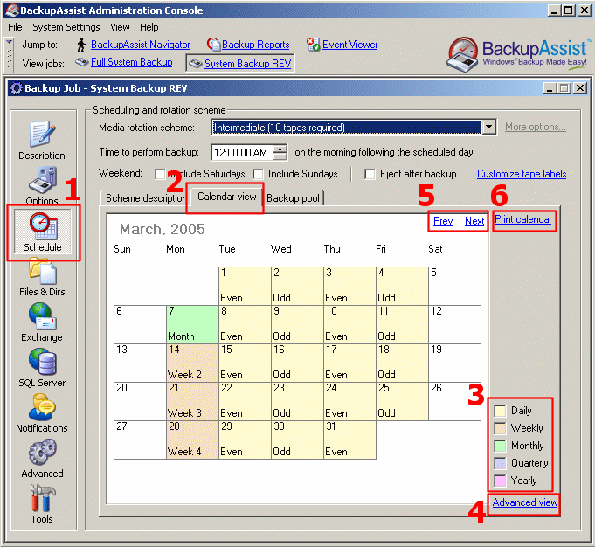The image size is (595, 547).
Task: Enable Include Sundays checkbox
Action: (x=258, y=174)
